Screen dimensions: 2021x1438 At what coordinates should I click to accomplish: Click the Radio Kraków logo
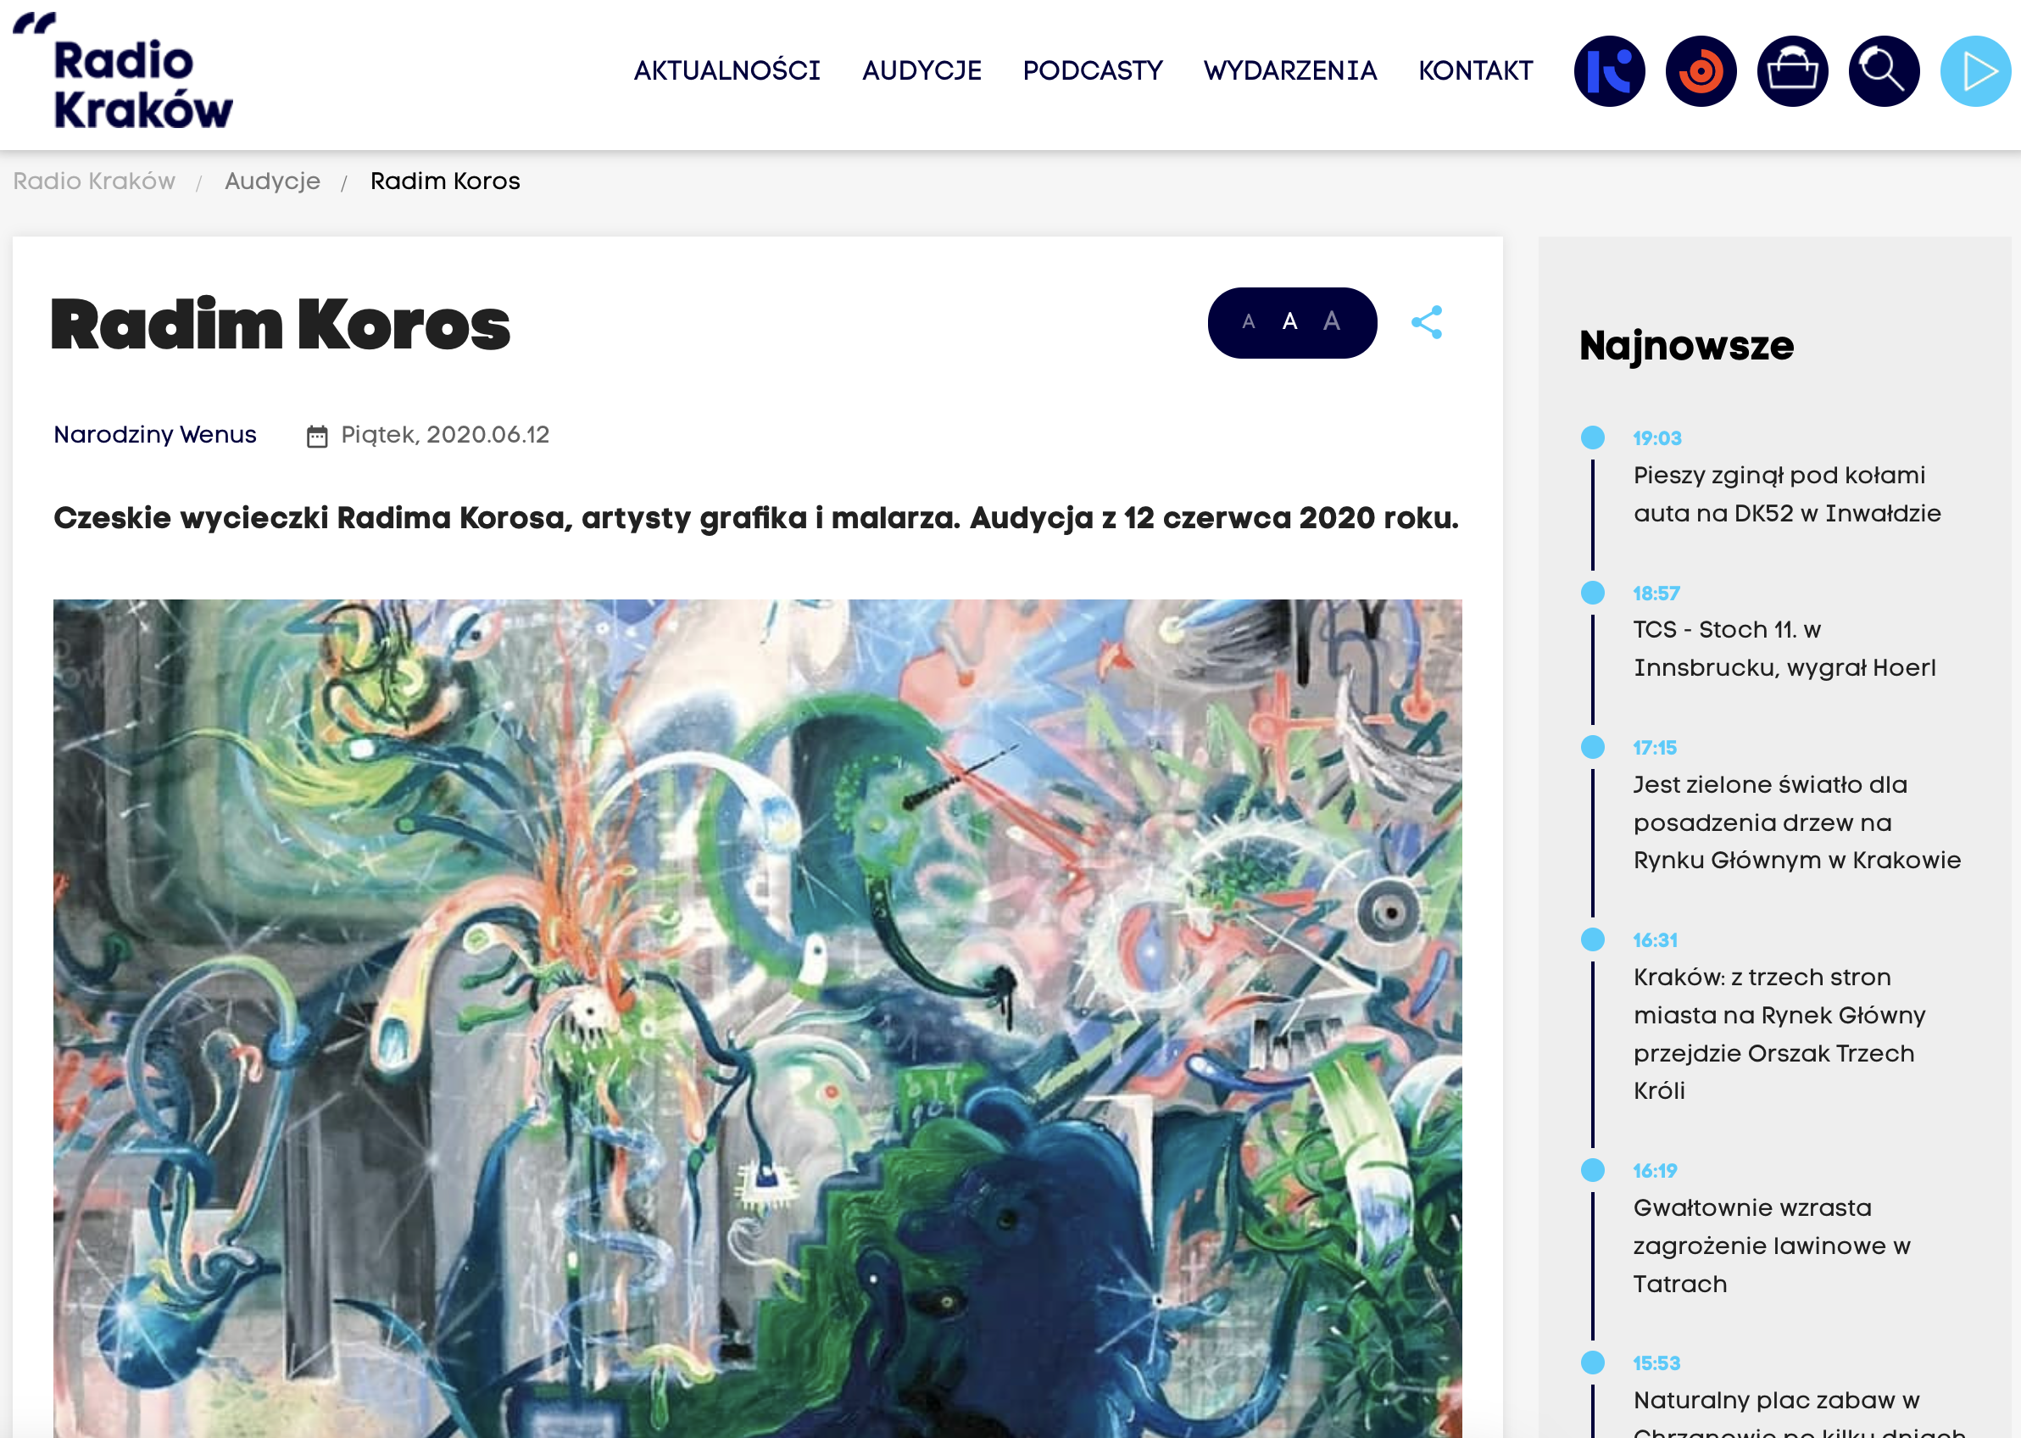[x=123, y=71]
